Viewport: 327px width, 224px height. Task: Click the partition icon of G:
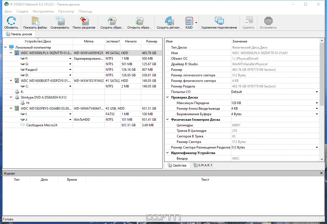coord(22,64)
